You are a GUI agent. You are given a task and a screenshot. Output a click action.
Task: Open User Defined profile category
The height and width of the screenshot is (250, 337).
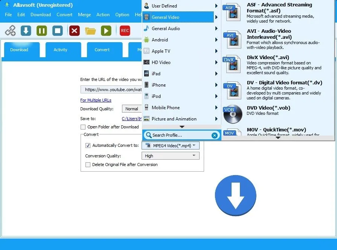point(181,6)
